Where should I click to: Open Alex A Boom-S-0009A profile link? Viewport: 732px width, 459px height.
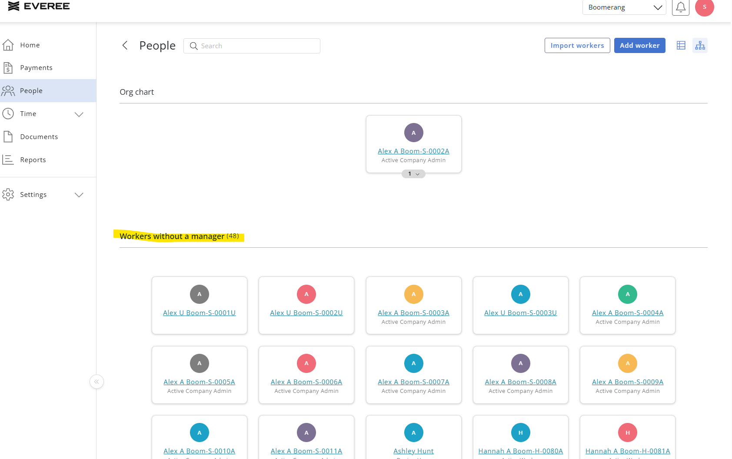click(628, 382)
